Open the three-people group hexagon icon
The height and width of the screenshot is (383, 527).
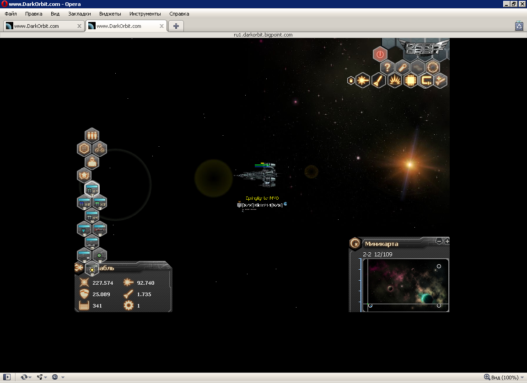[x=92, y=135]
